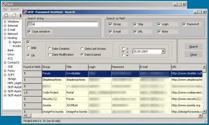Toggle the date filter enable checkbox above AND
The image size is (209, 125).
(x=28, y=42)
